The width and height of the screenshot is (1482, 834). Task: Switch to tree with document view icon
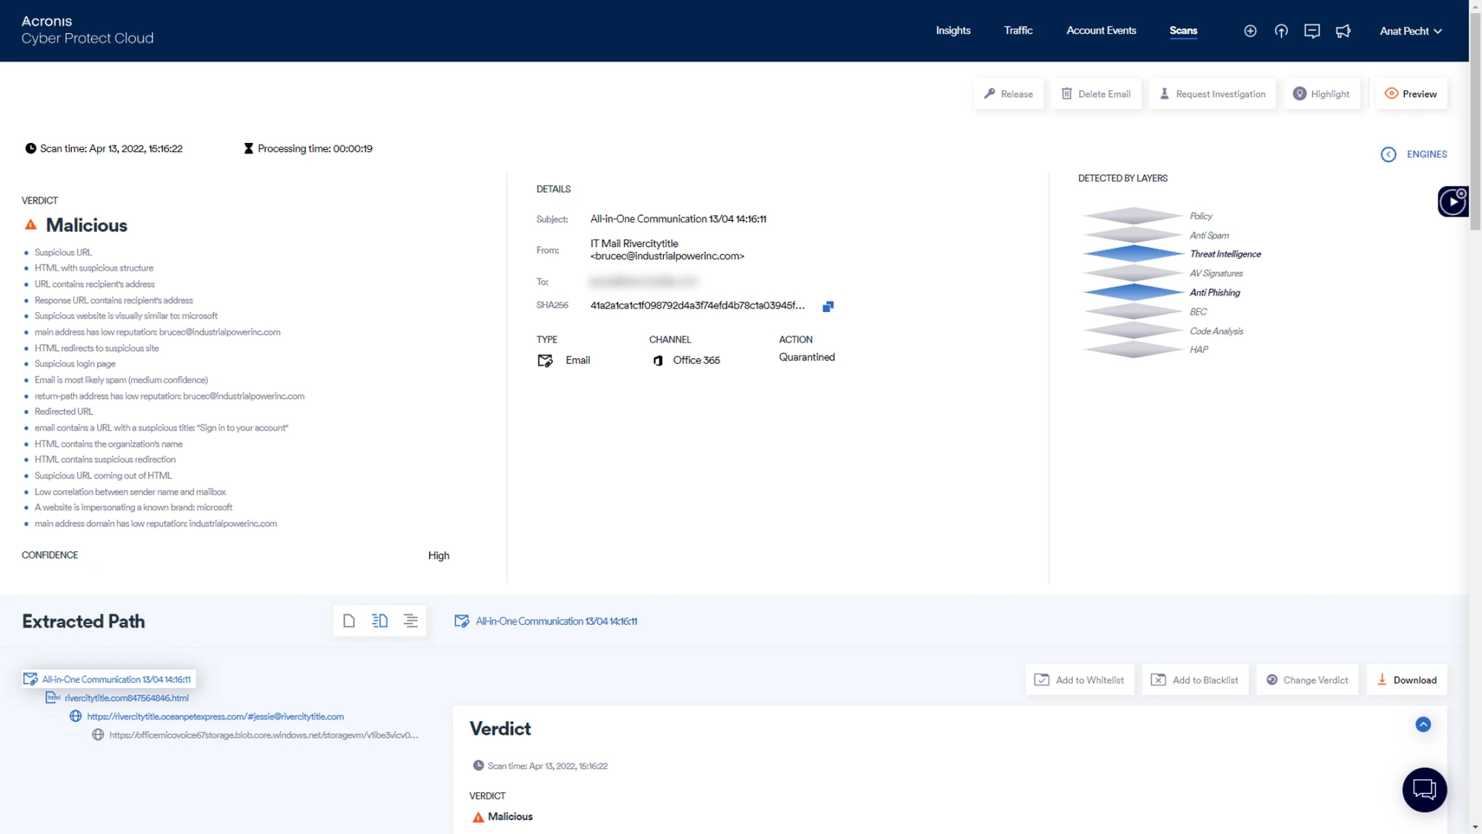coord(379,620)
